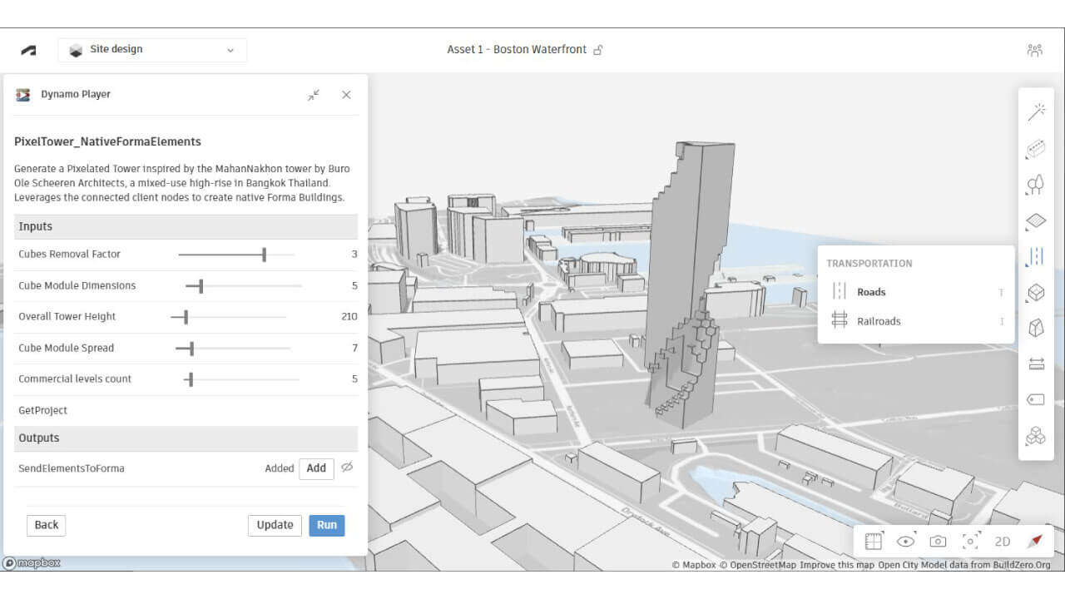Click the Overall Tower Height value 210
This screenshot has height=599, width=1065.
[349, 317]
